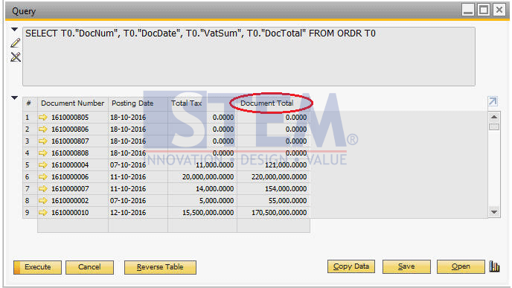Click the Execute button
512x288 pixels.
pos(37,267)
